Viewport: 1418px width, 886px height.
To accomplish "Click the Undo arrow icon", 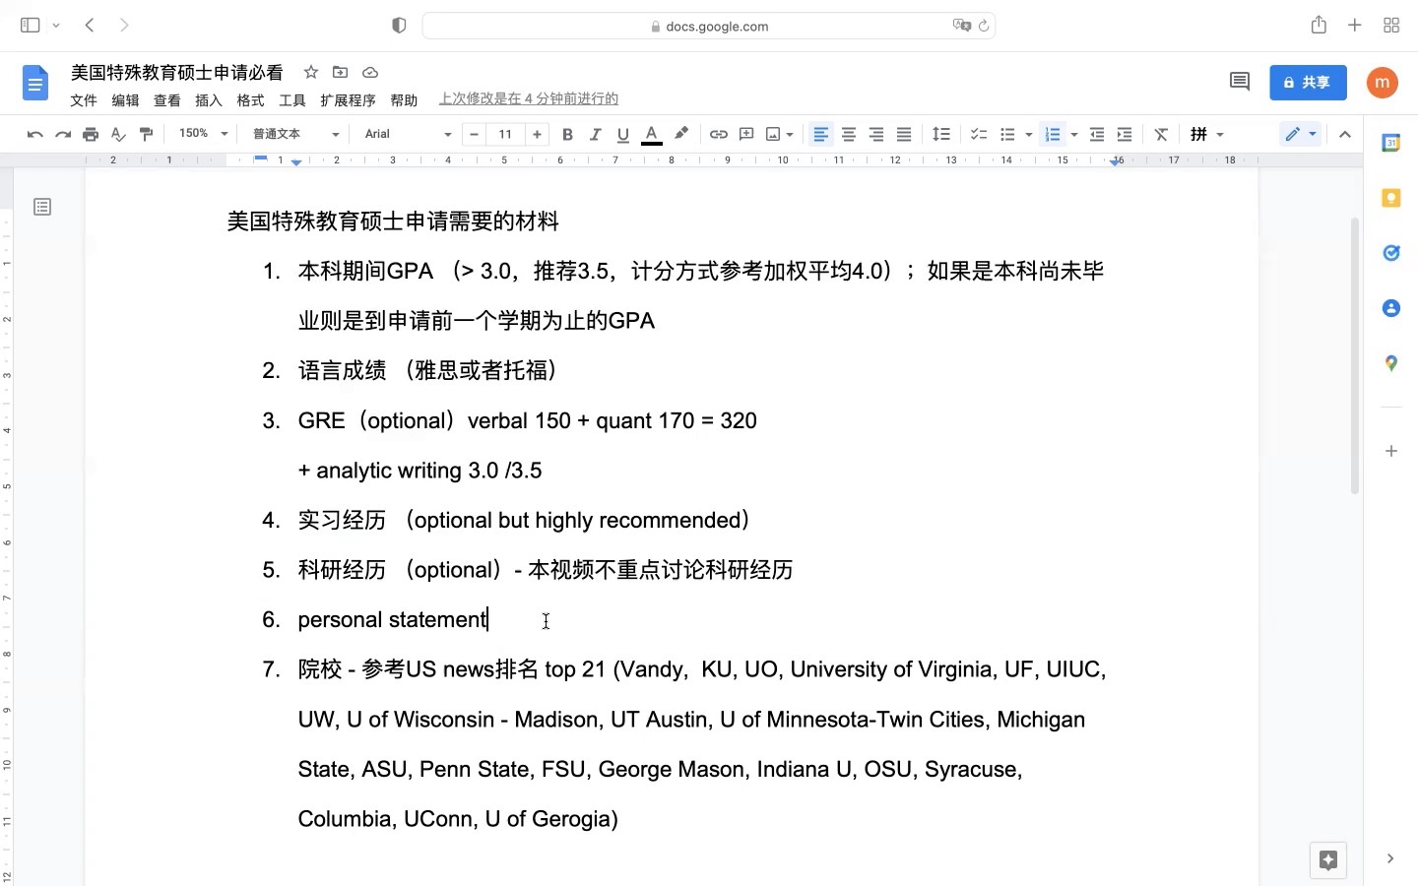I will coord(35,134).
